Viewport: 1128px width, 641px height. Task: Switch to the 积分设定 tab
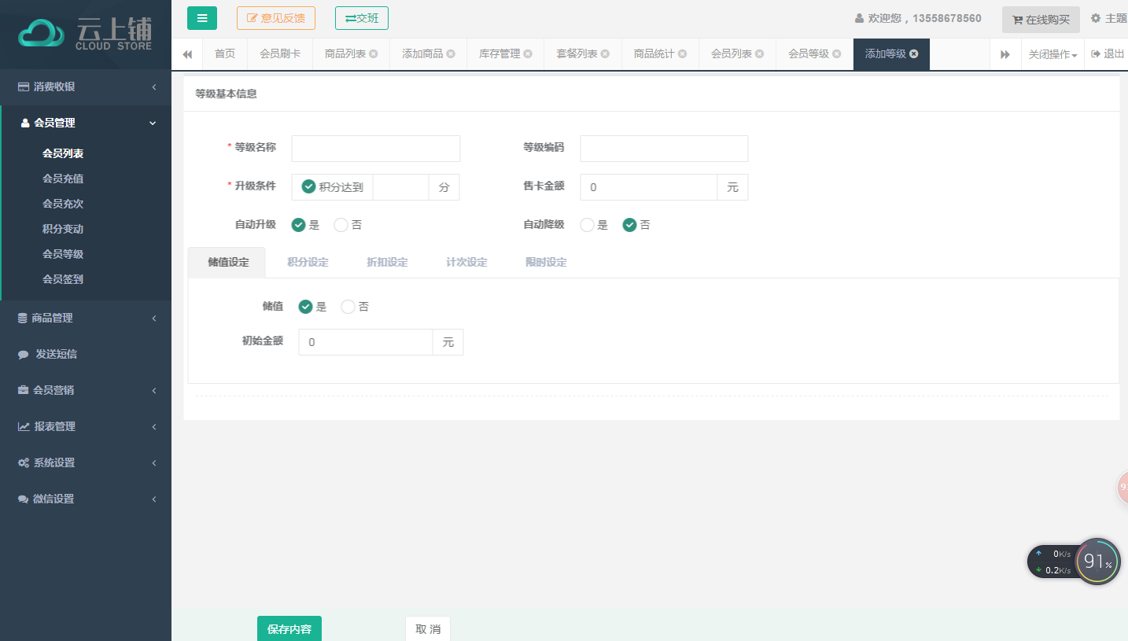click(x=308, y=263)
